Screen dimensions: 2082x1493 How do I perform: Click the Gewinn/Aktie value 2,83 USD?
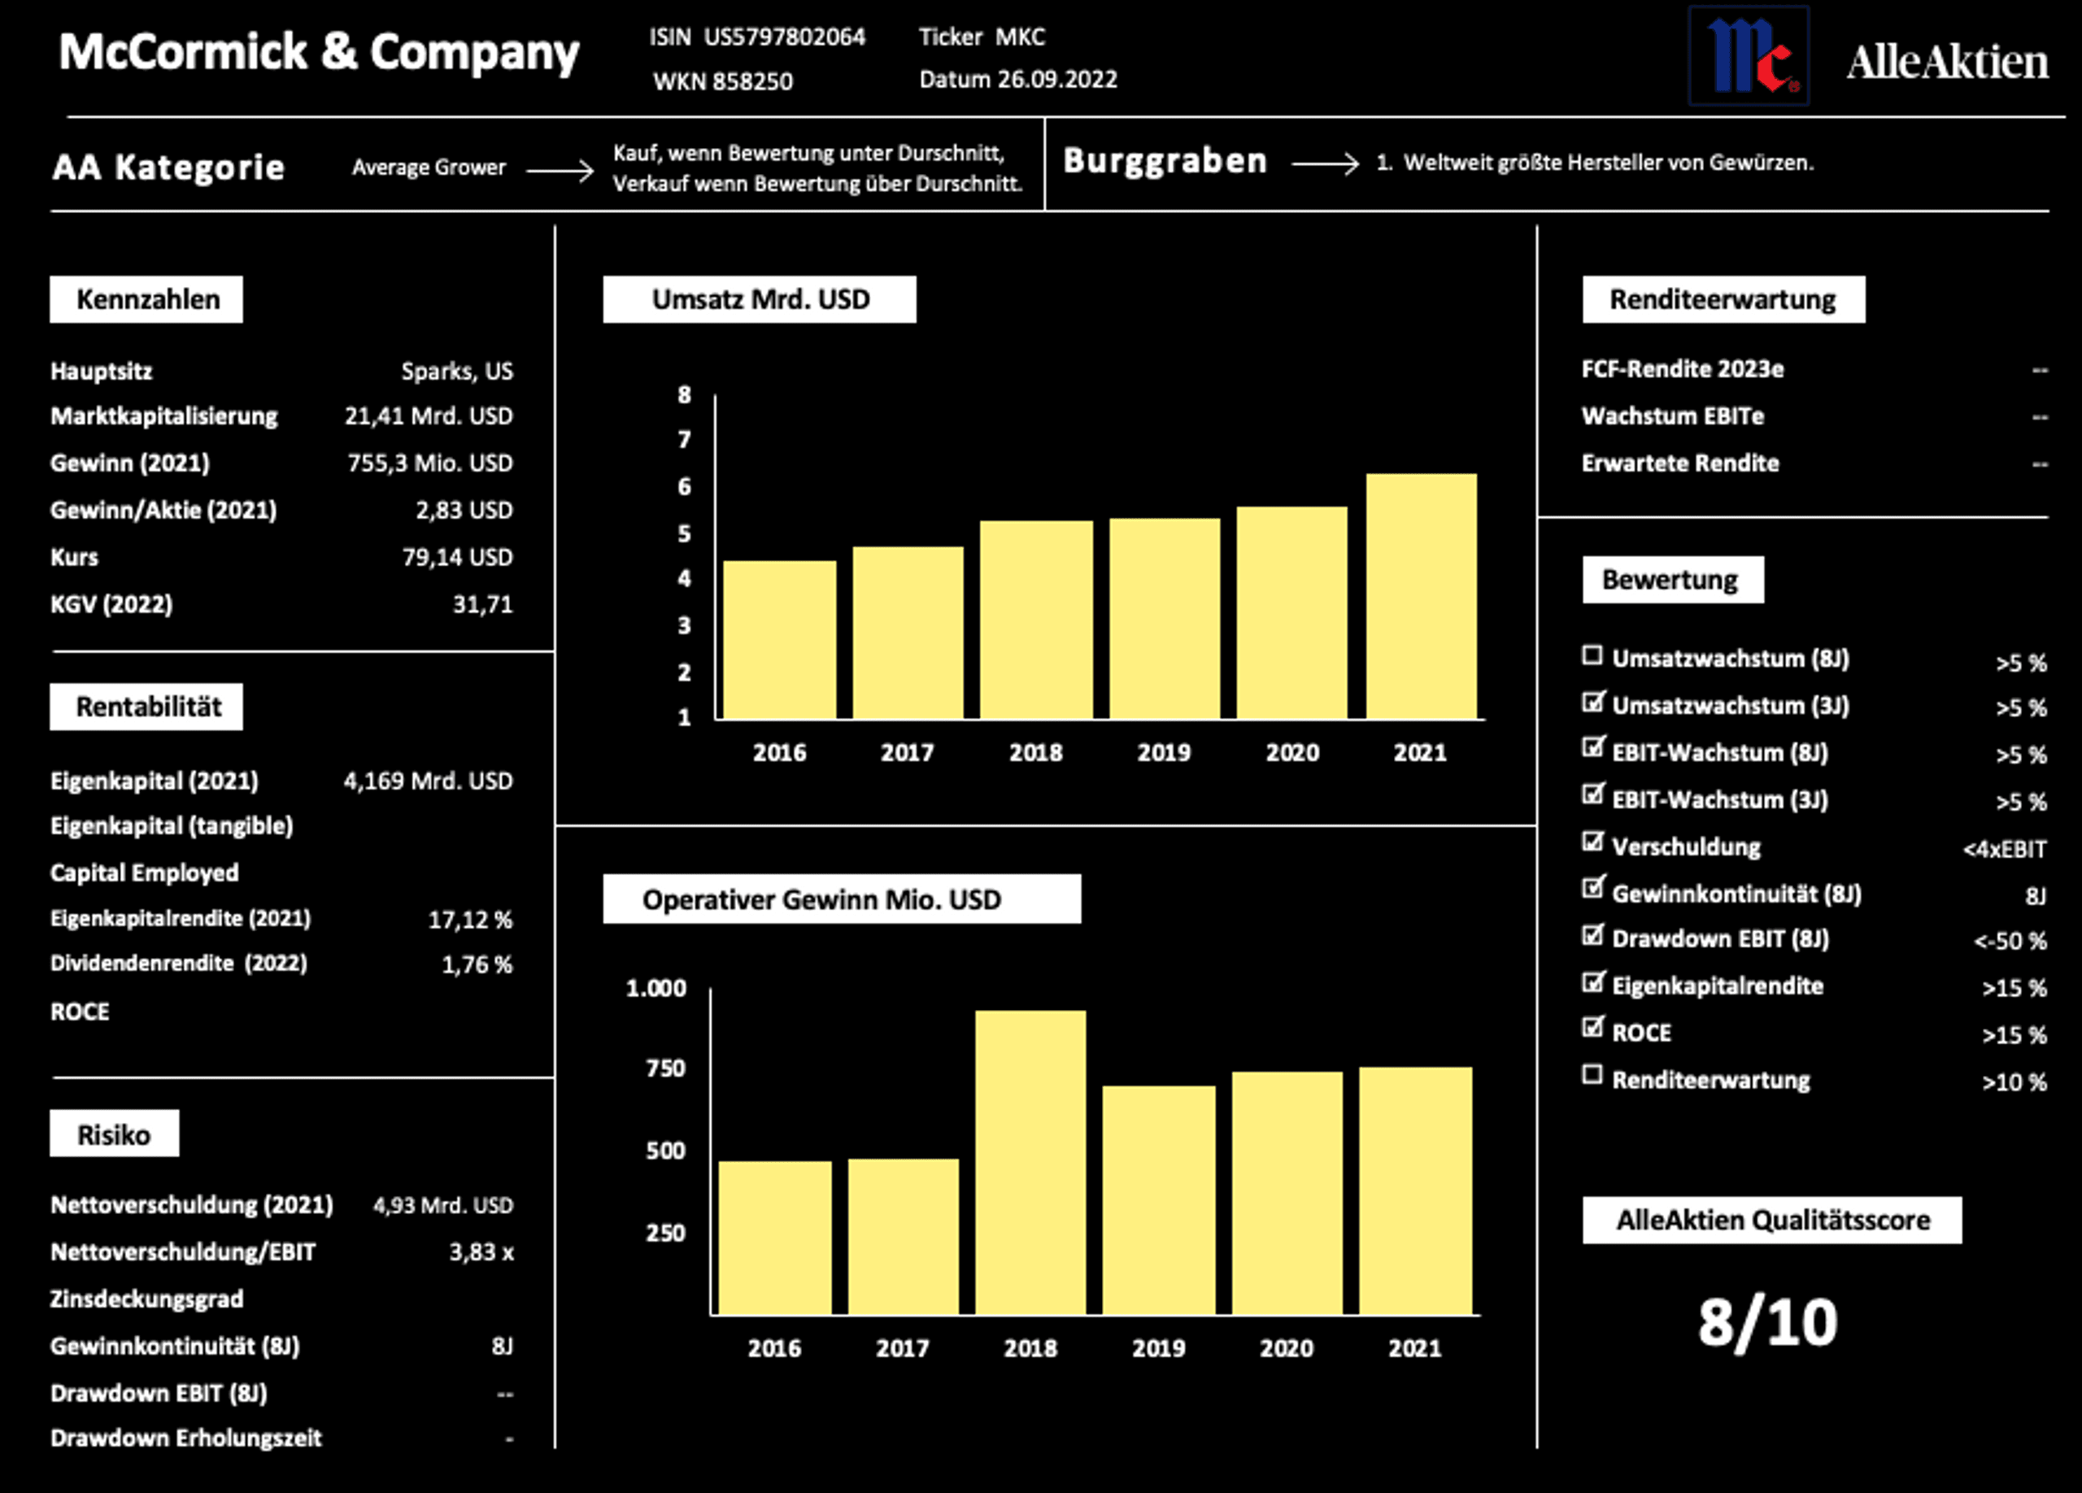click(x=464, y=509)
